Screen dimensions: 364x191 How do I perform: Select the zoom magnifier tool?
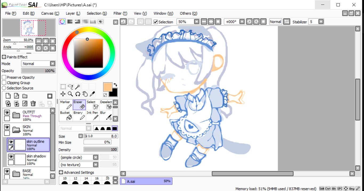pos(70,94)
